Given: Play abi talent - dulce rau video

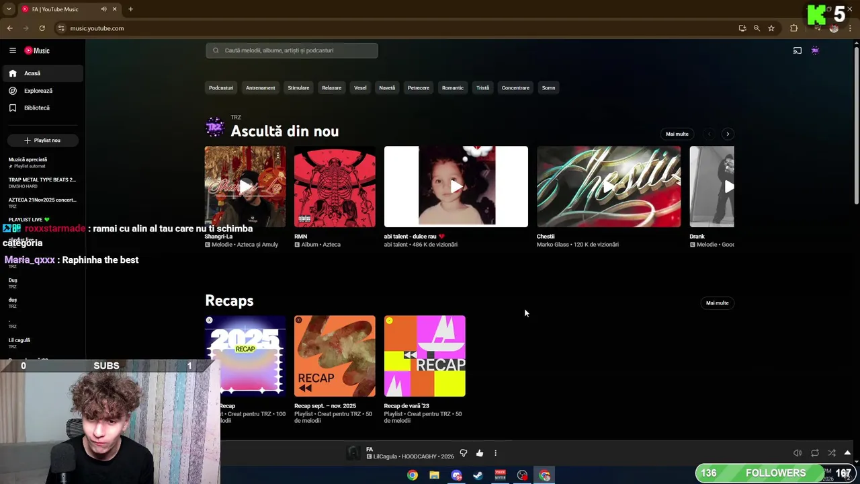Looking at the screenshot, I should (456, 186).
